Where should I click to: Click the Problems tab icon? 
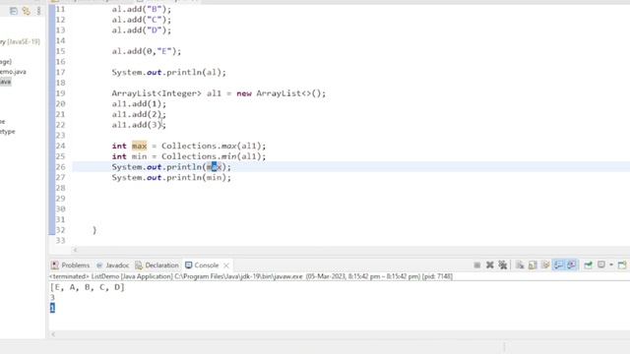(55, 265)
